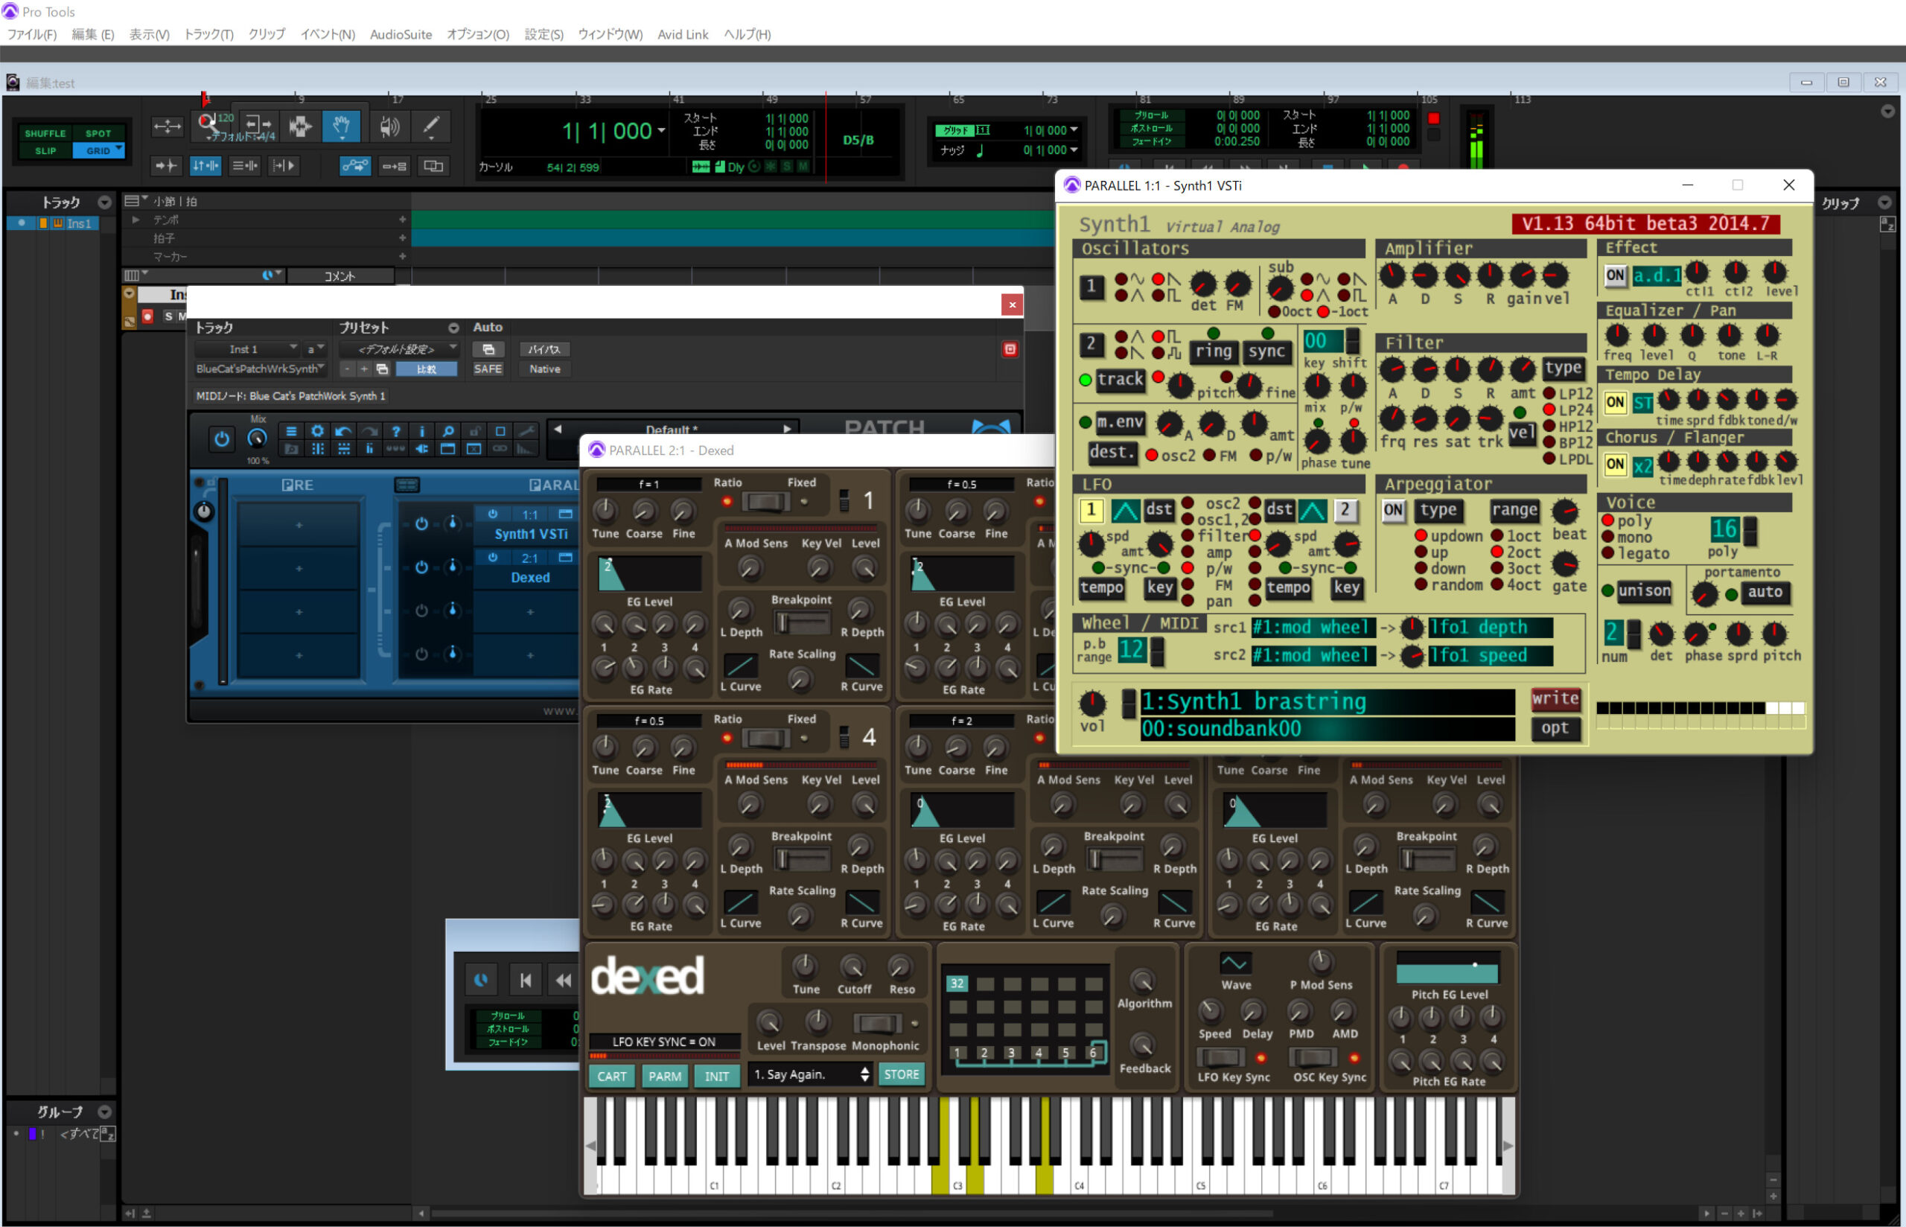Select the Ins1 track in the track list
The height and width of the screenshot is (1227, 1906).
click(79, 224)
